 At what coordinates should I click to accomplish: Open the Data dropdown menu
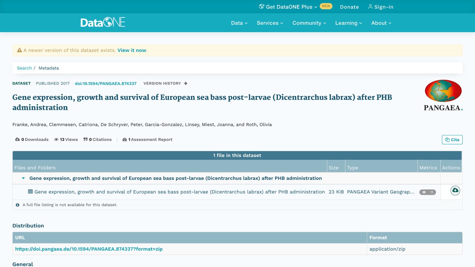(239, 23)
